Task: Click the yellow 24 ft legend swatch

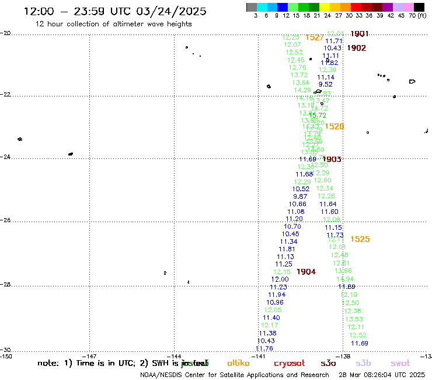Action: (x=325, y=7)
